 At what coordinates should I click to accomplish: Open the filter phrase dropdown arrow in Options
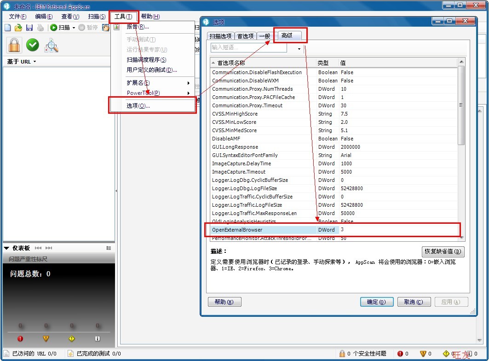pyautogui.click(x=299, y=49)
